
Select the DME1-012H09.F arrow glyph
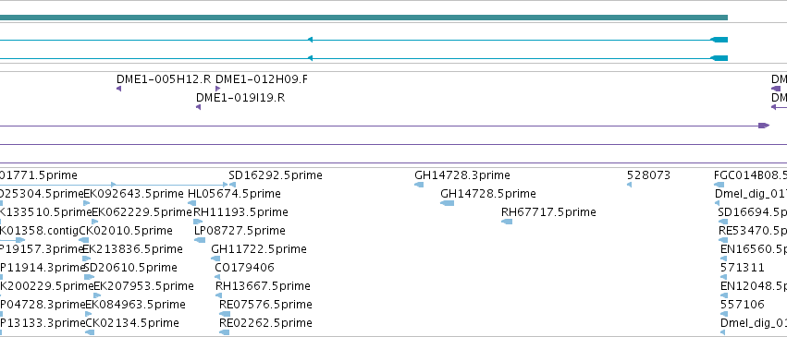[x=218, y=89]
